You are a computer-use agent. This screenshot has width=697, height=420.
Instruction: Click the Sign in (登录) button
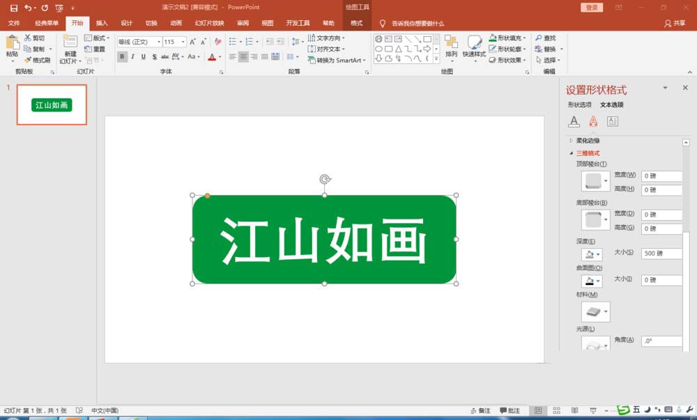(x=592, y=8)
